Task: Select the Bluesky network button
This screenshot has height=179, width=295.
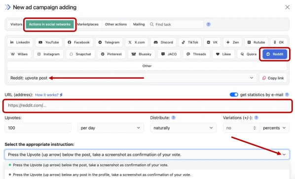Action: (142, 54)
